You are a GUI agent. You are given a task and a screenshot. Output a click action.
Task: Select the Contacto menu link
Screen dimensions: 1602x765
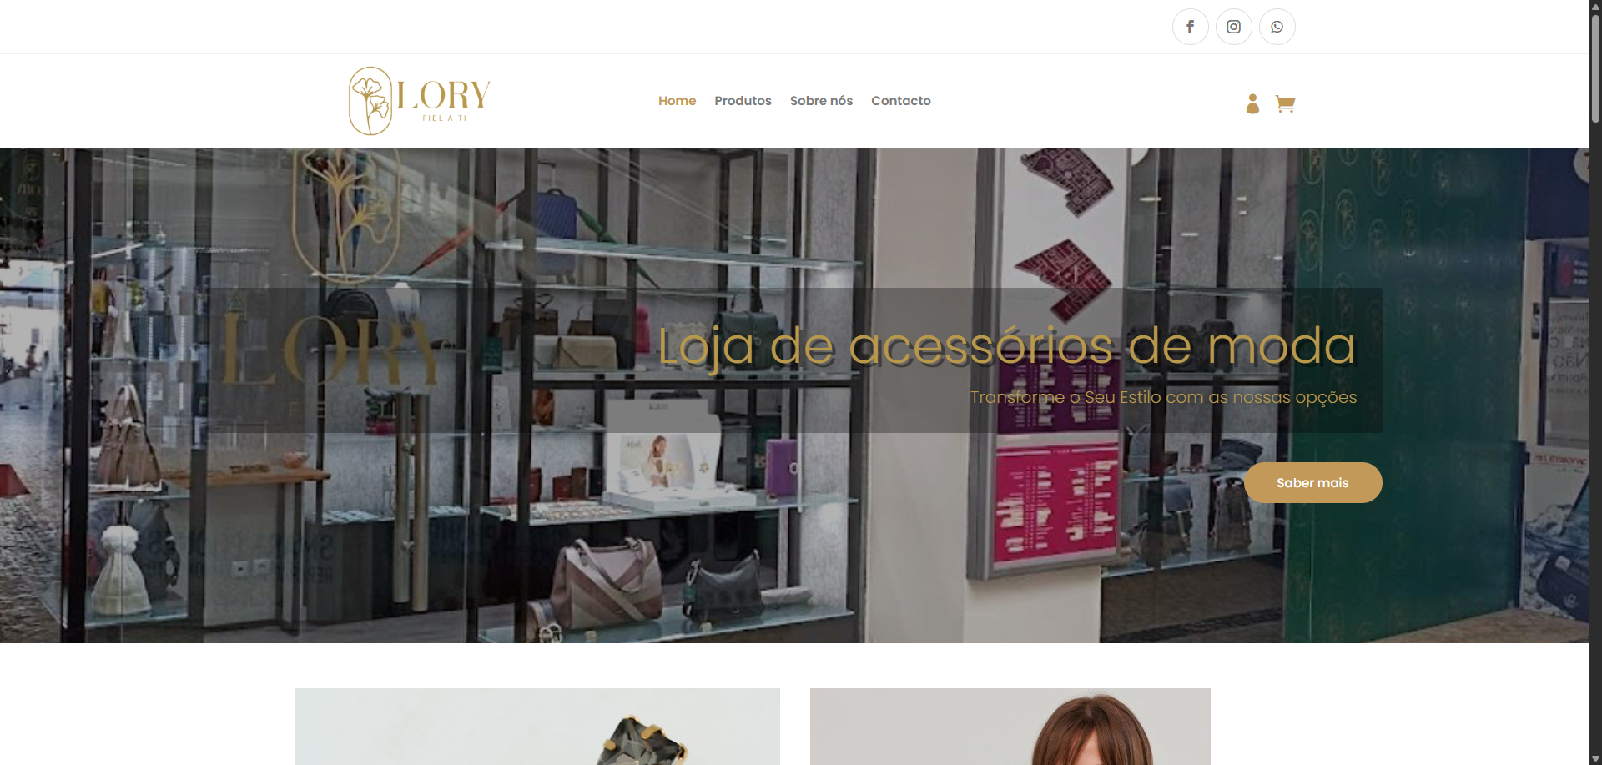coord(900,101)
